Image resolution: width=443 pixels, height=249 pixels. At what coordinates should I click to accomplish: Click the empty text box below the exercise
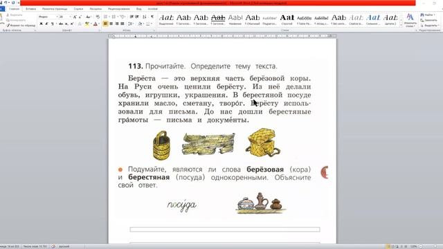pos(225,230)
